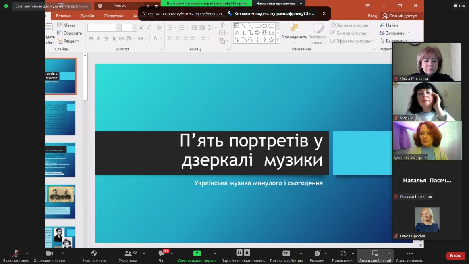Click the slide panel scroll up arrow
469x264 pixels.
point(85,56)
